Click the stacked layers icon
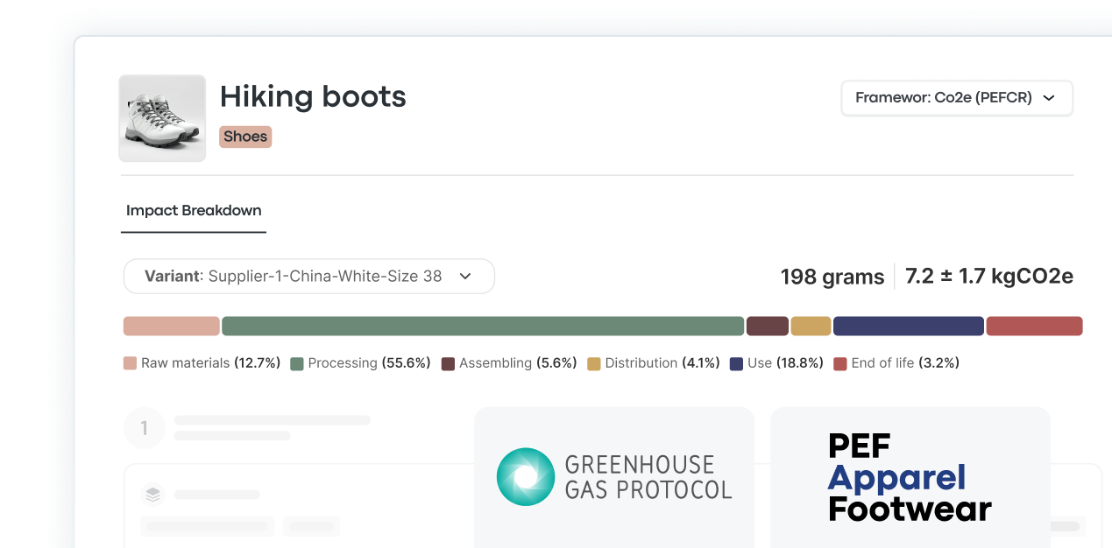The width and height of the screenshot is (1112, 548). coord(153,495)
